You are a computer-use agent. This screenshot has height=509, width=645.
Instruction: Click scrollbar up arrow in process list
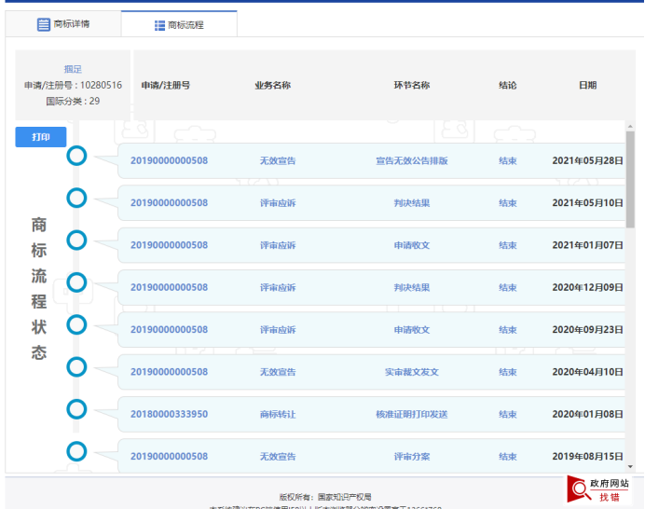(630, 126)
